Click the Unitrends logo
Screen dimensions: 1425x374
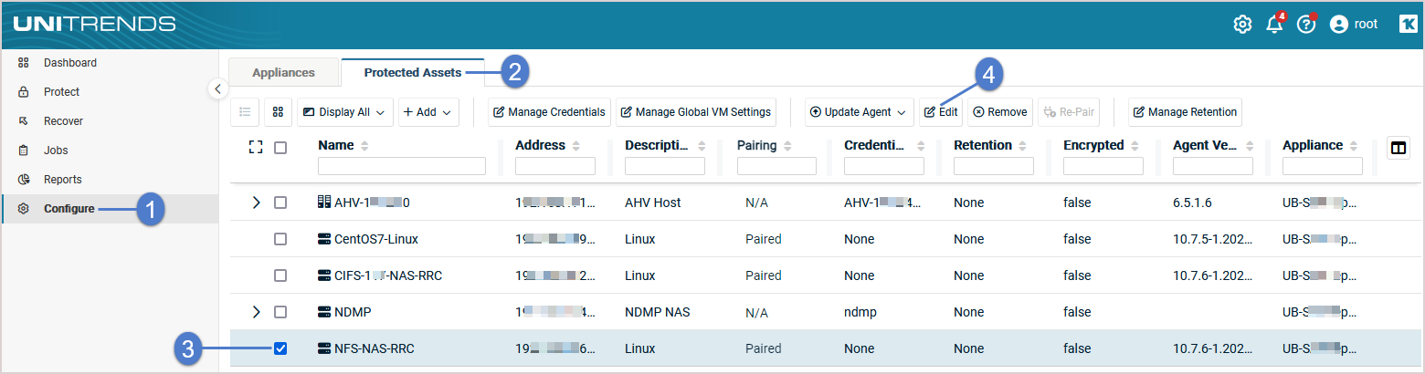click(x=94, y=24)
